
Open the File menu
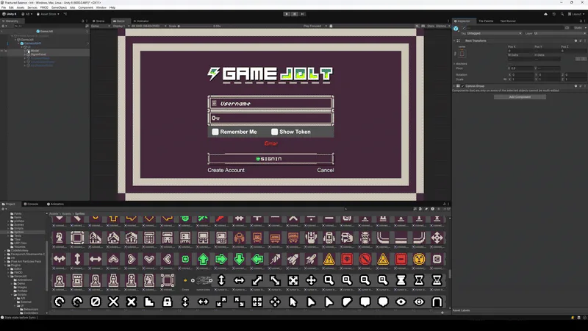tap(4, 7)
